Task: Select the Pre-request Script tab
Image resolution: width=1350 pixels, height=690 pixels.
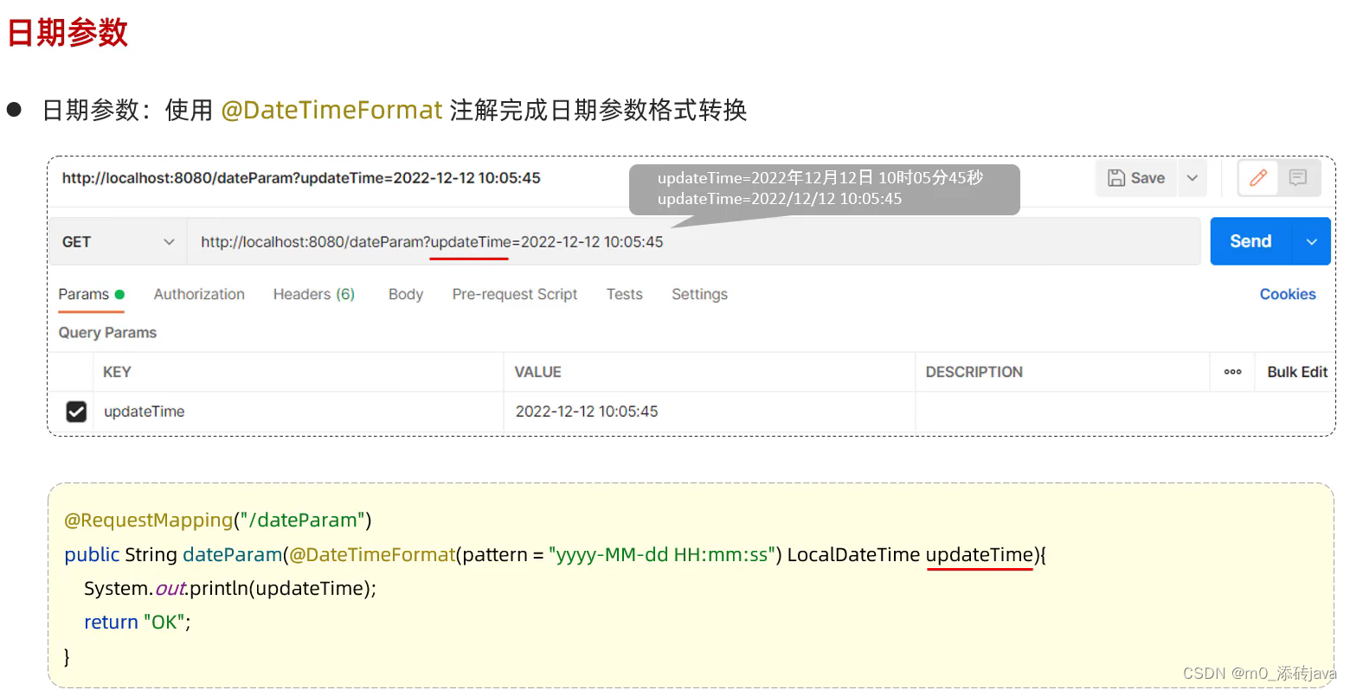Action: coord(514,294)
